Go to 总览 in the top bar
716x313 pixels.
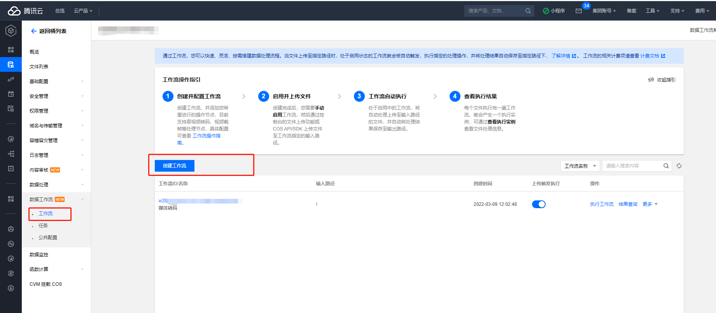click(x=60, y=11)
